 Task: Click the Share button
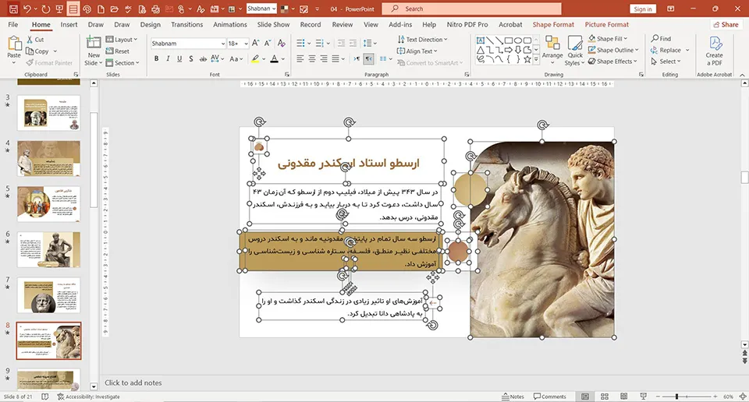click(725, 24)
